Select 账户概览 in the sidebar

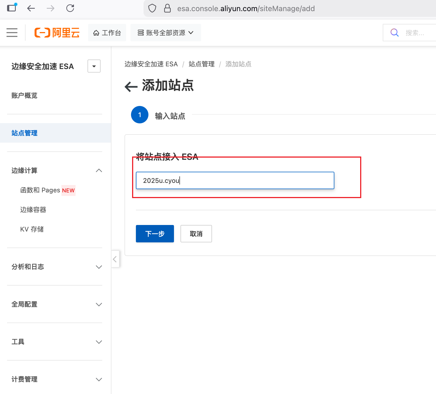tap(24, 95)
